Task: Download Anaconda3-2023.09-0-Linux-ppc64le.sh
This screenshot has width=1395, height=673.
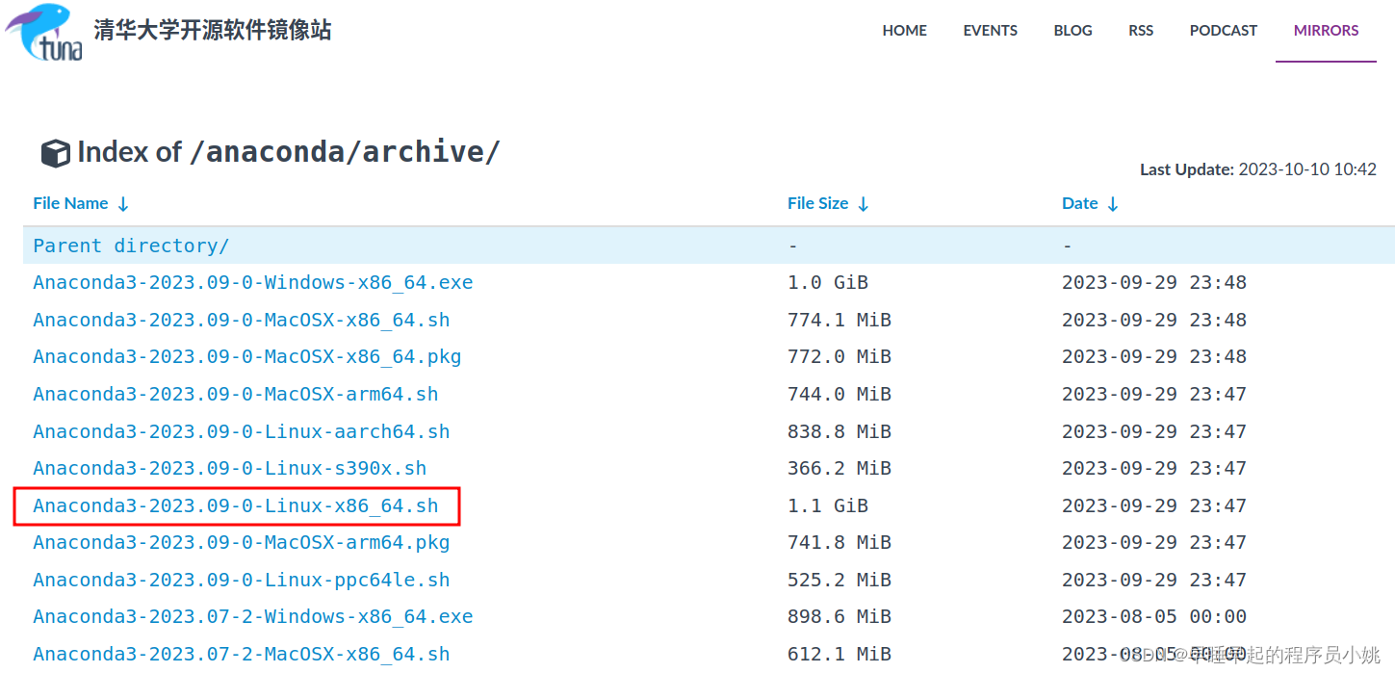Action: tap(242, 580)
